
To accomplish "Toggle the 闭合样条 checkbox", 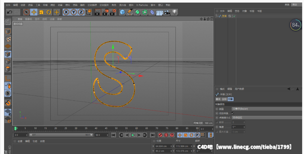I will coord(233,113).
